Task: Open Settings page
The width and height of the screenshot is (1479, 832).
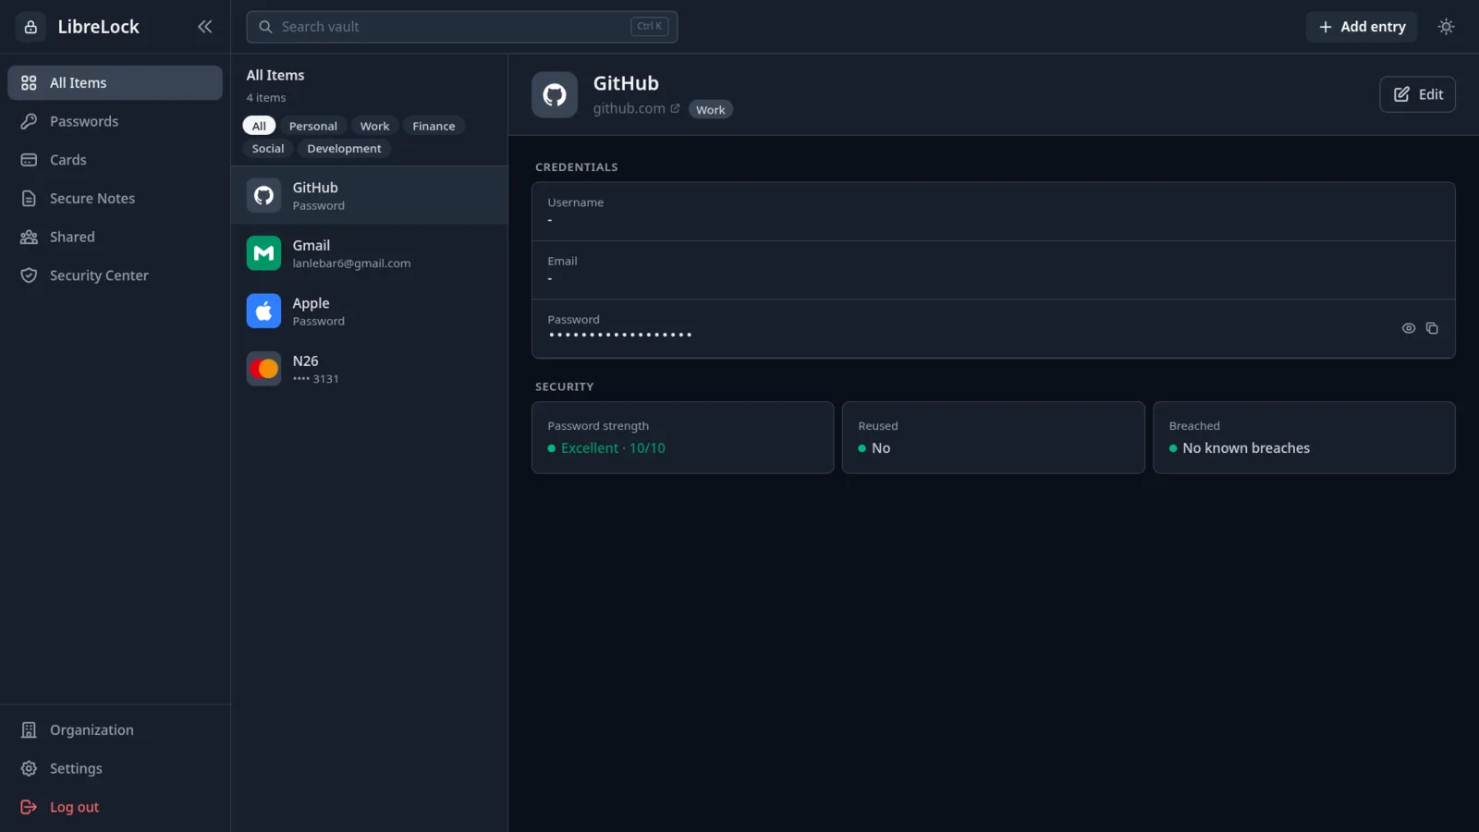Action: (115, 768)
